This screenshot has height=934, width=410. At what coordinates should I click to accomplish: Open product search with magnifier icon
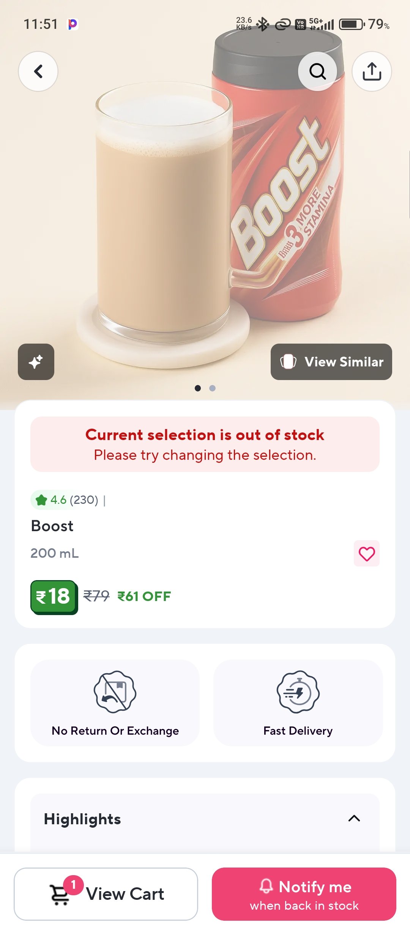[317, 71]
